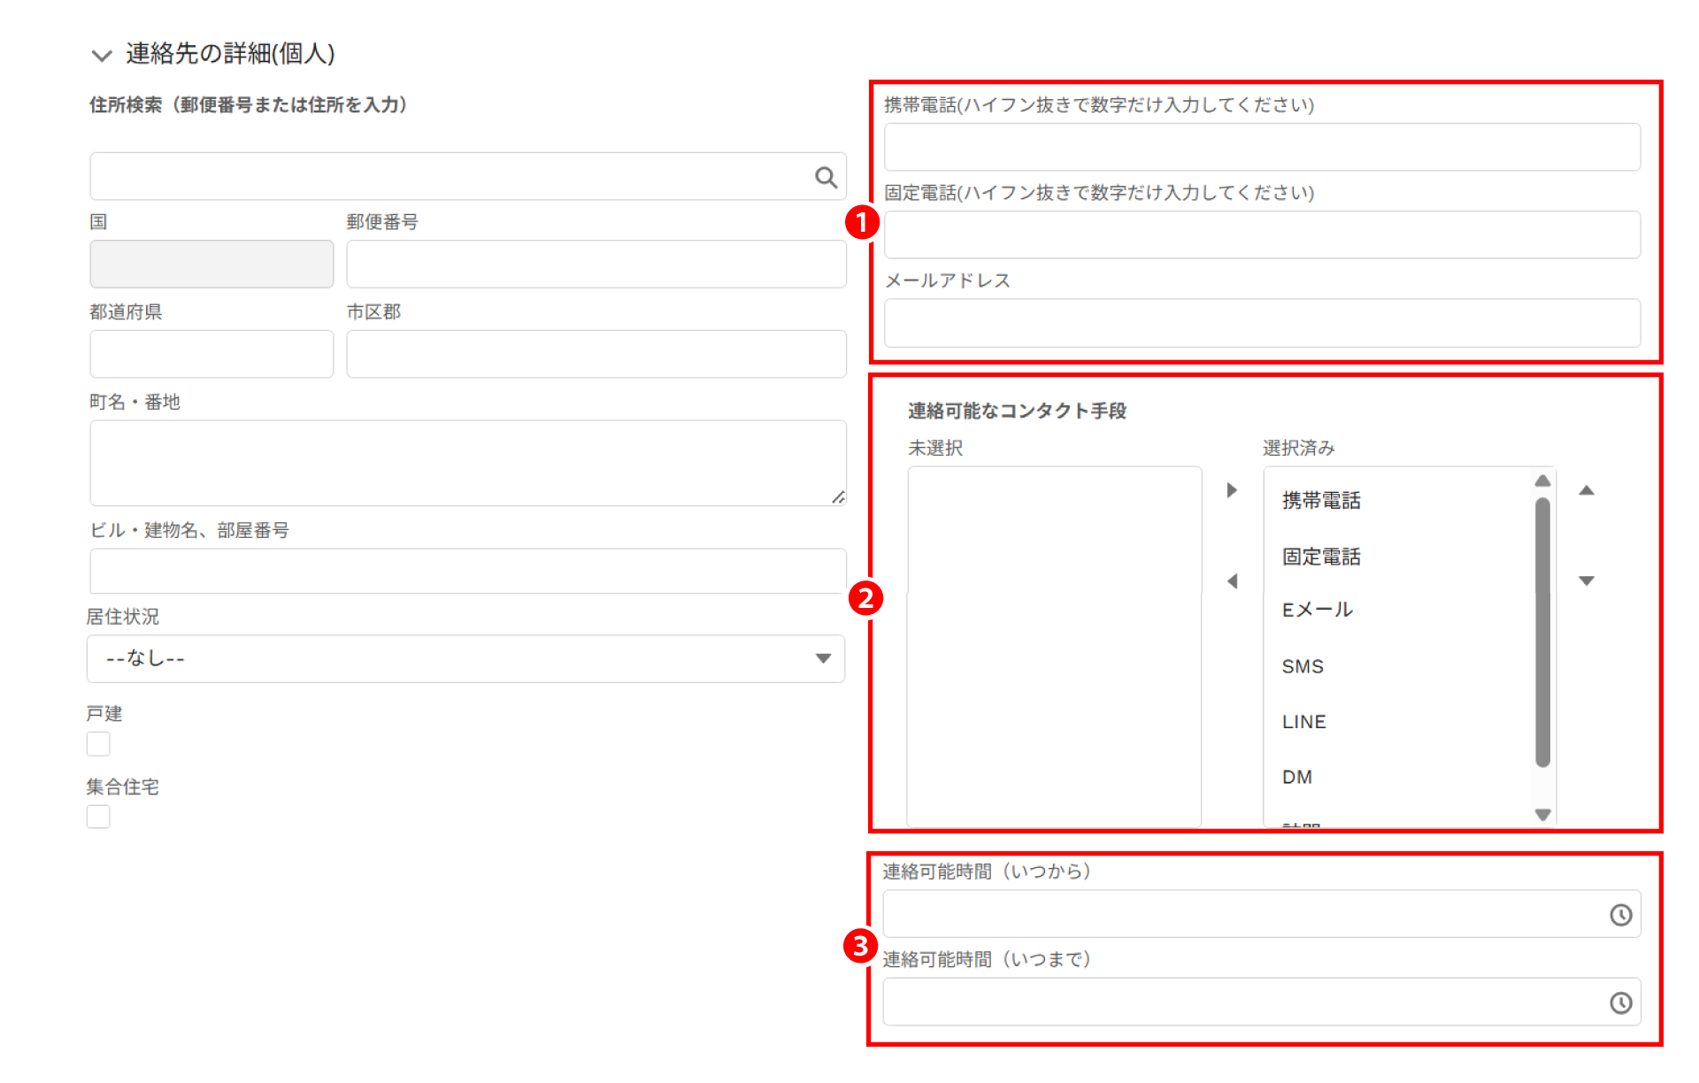Check the 戸建 checkbox
Viewport: 1699px width, 1083px height.
click(x=98, y=744)
